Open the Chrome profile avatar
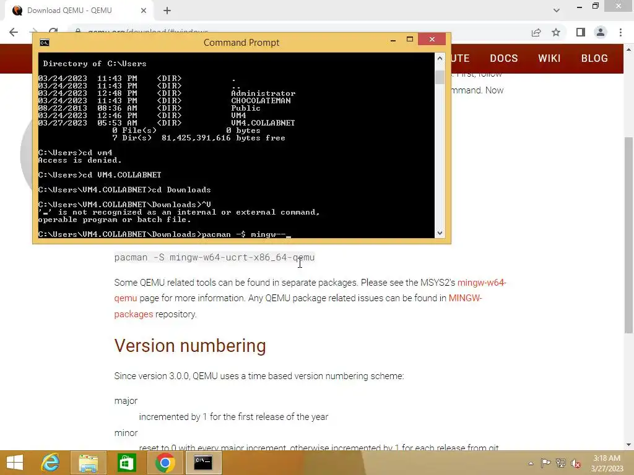Viewport: 634px width, 475px height. (x=601, y=32)
